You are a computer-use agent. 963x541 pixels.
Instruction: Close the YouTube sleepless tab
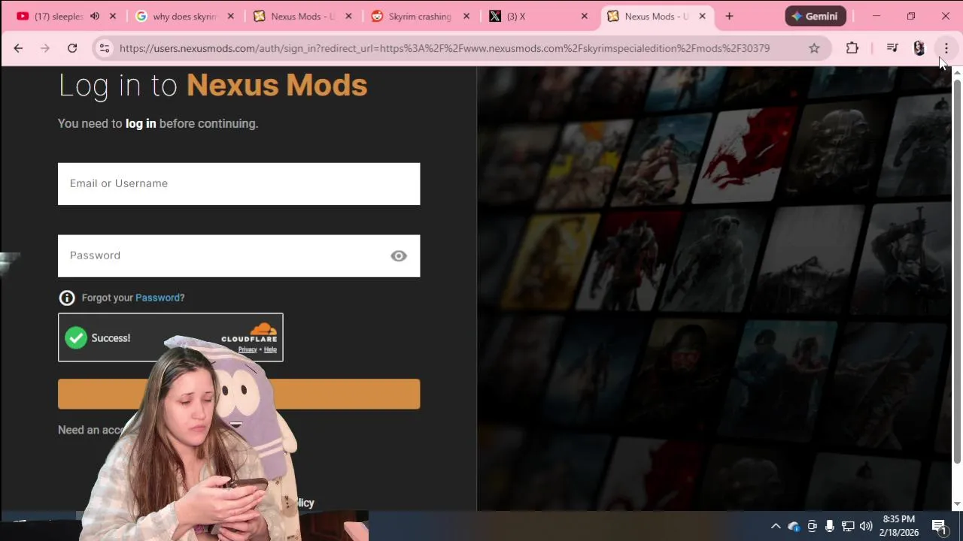coord(113,16)
